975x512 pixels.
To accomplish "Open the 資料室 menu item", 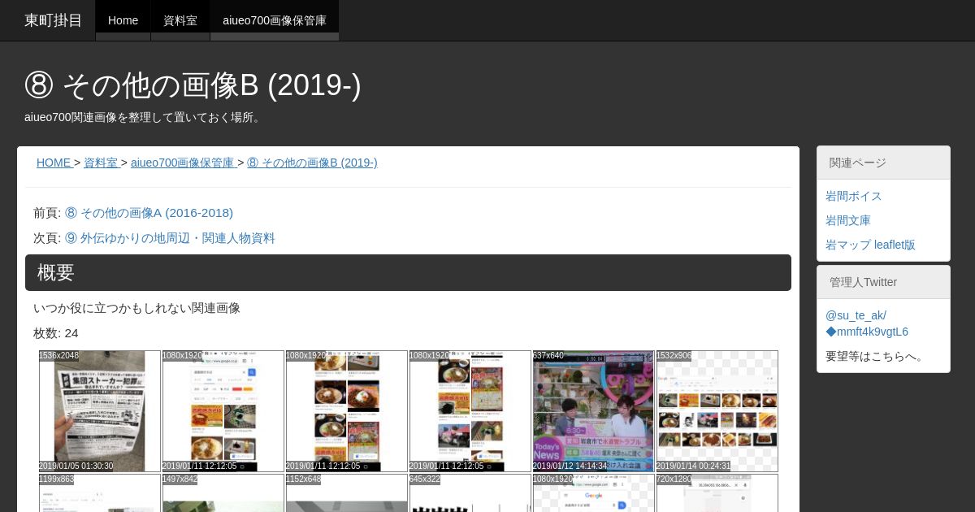I will click(180, 20).
